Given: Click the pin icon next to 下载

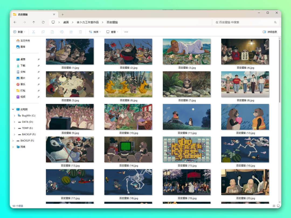Looking at the screenshot, I should tap(39, 66).
